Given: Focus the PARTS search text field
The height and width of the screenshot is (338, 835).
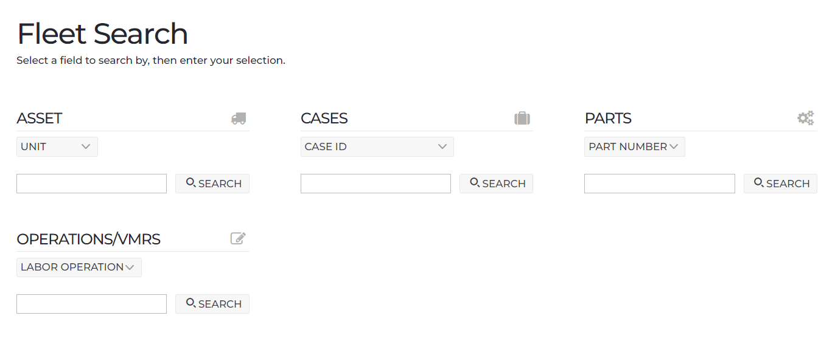Looking at the screenshot, I should [660, 184].
